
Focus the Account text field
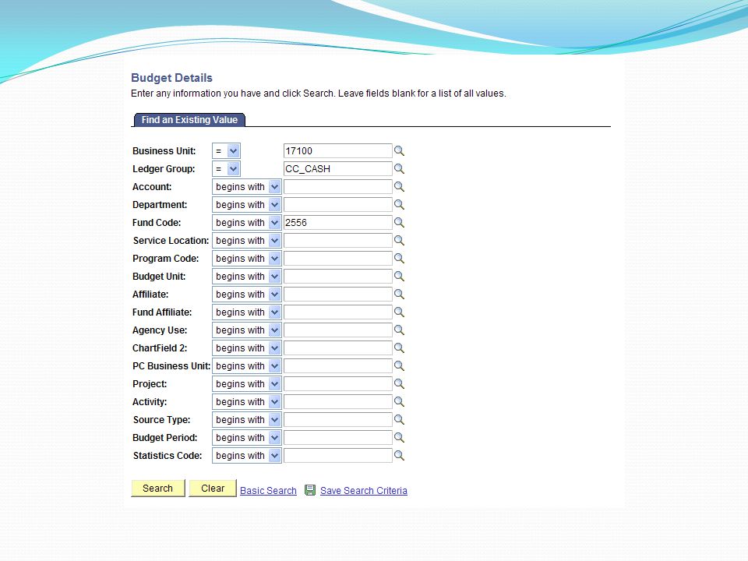[337, 186]
